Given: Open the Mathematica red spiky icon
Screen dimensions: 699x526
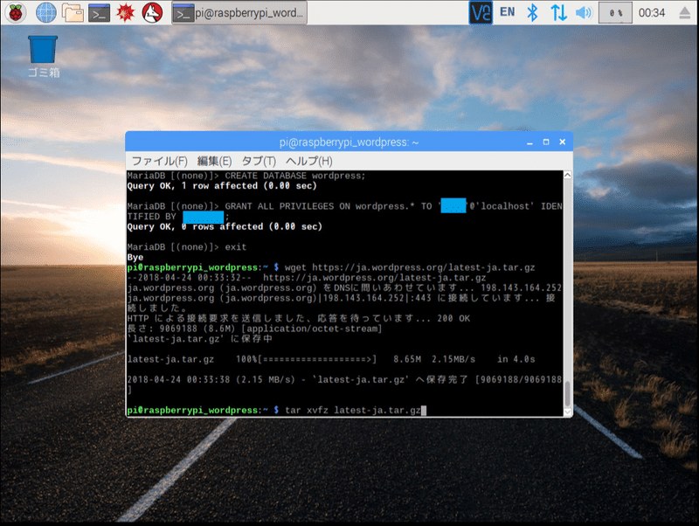Looking at the screenshot, I should [x=126, y=13].
